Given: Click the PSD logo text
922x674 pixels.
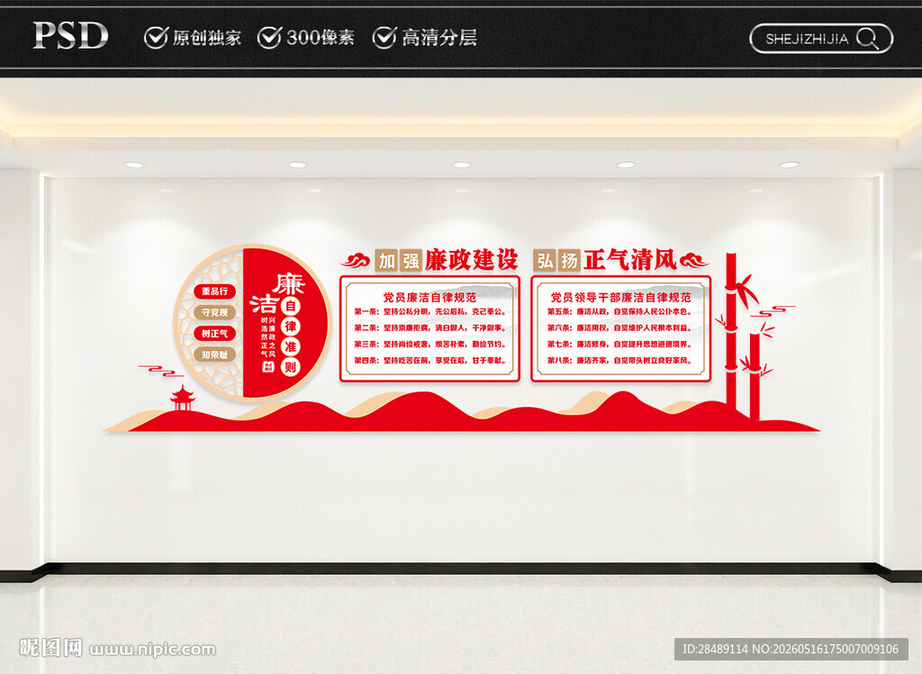Looking at the screenshot, I should click(x=70, y=35).
